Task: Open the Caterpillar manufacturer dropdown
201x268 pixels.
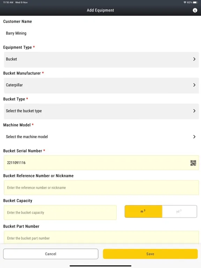Action: tap(101, 85)
